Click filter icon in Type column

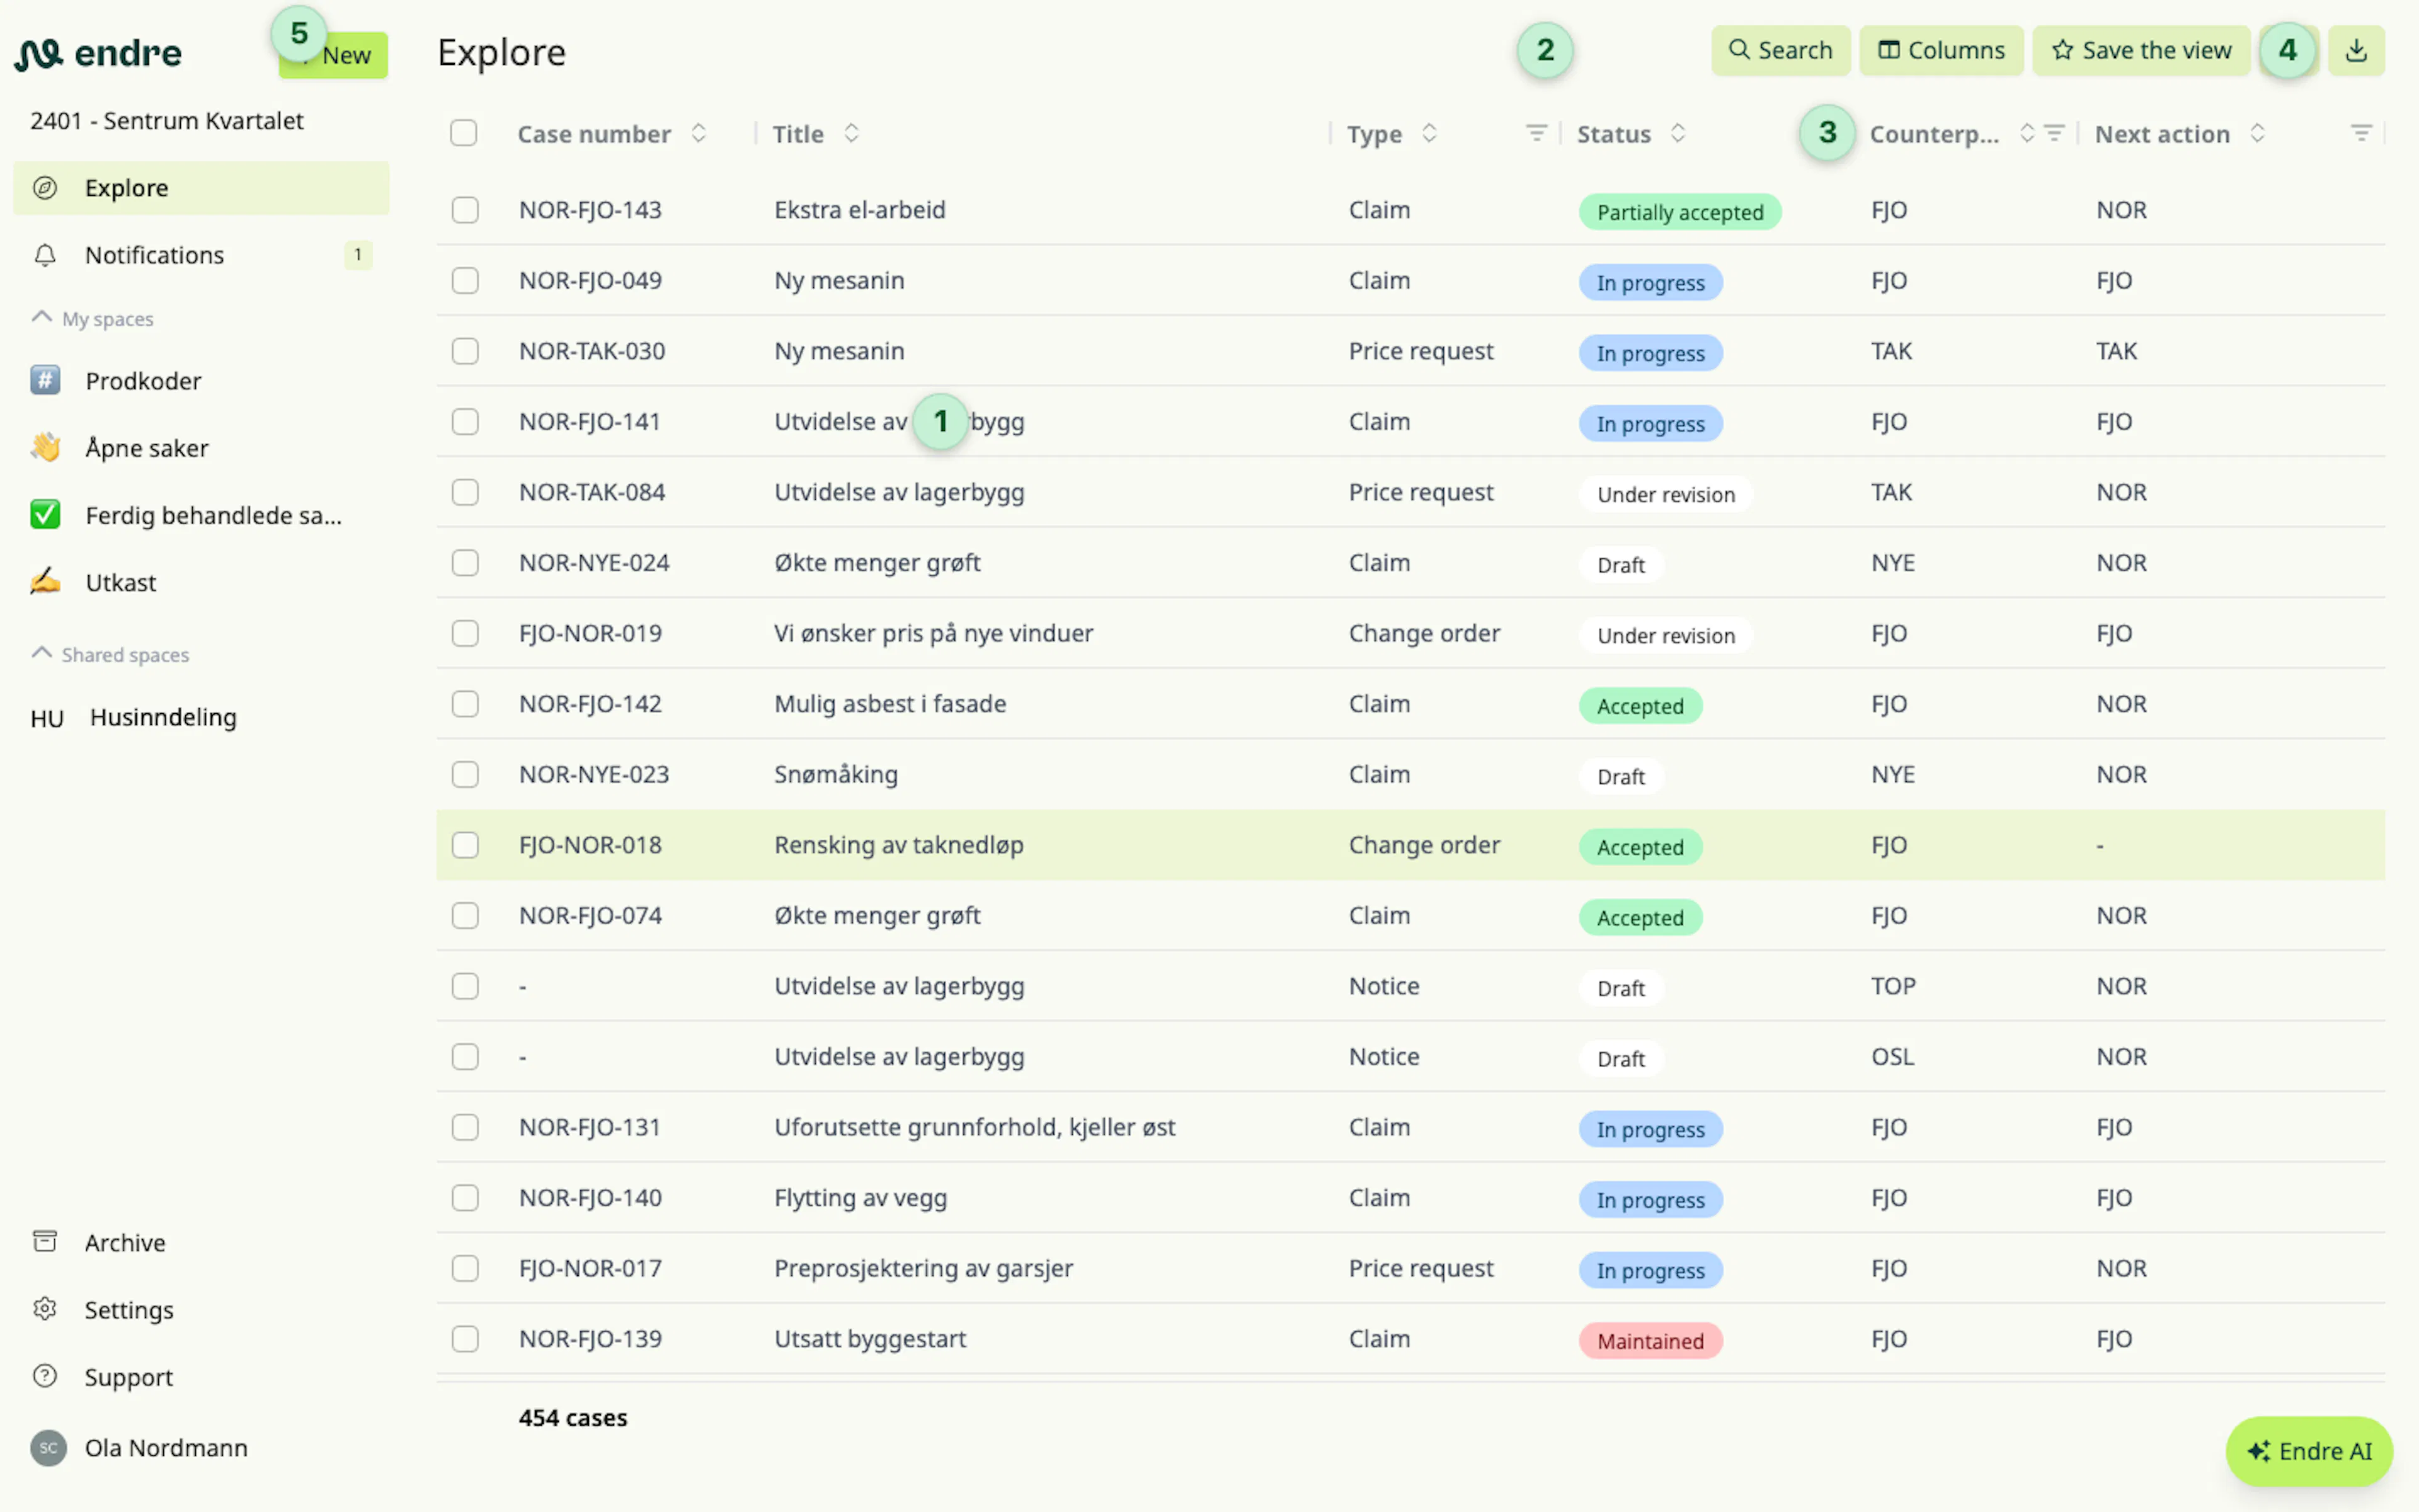click(x=1536, y=133)
